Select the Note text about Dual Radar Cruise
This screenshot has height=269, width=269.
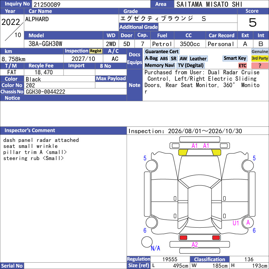coord(202,82)
